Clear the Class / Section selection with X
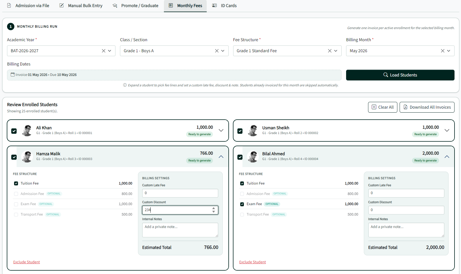 point(217,51)
